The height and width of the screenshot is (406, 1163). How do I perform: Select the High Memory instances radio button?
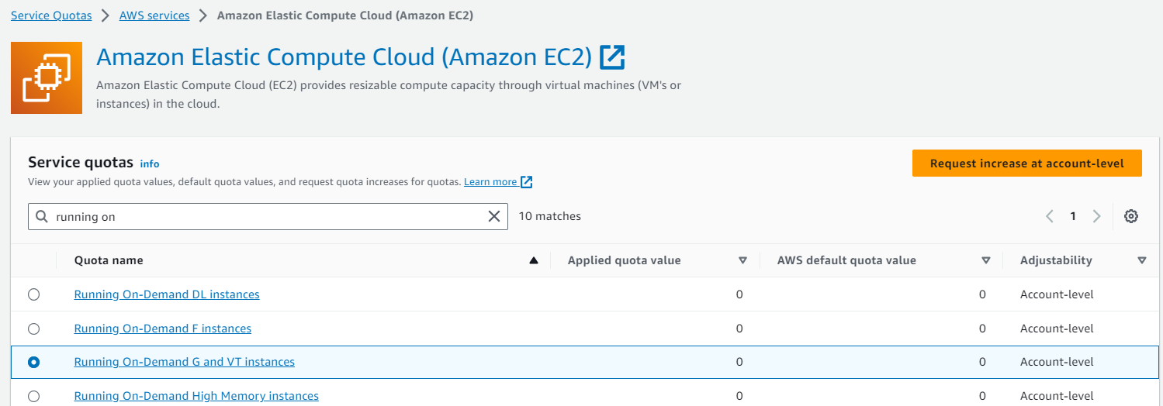click(33, 396)
